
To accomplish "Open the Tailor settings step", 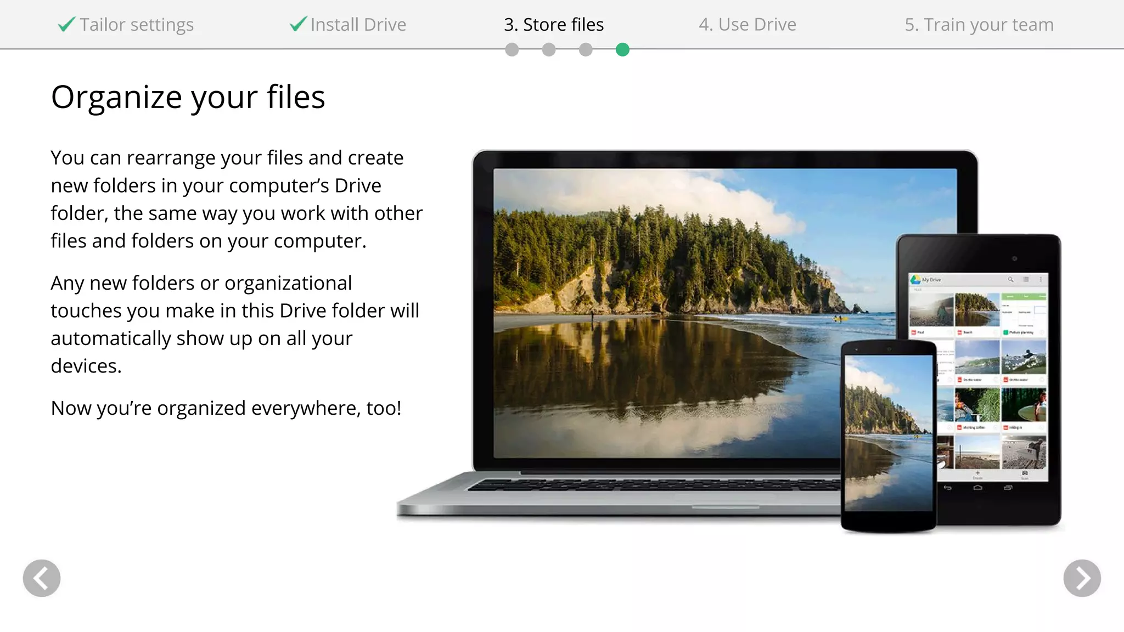I will coord(137,25).
